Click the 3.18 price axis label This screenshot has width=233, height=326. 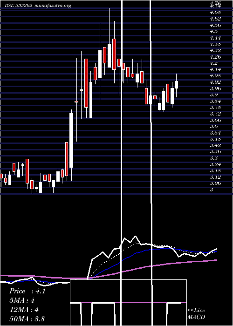(x=215, y=171)
